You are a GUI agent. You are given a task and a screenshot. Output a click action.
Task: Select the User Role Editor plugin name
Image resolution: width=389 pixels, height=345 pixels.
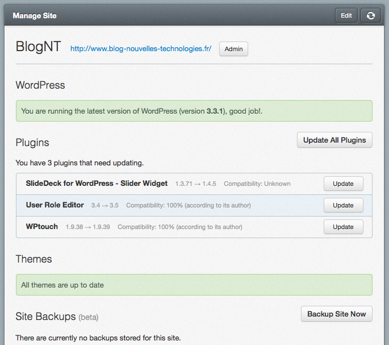[x=55, y=205]
